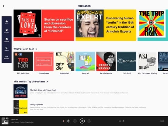This screenshot has width=168, height=126.
Task: Click the Discovering human truths banner text
Action: coord(120,25)
